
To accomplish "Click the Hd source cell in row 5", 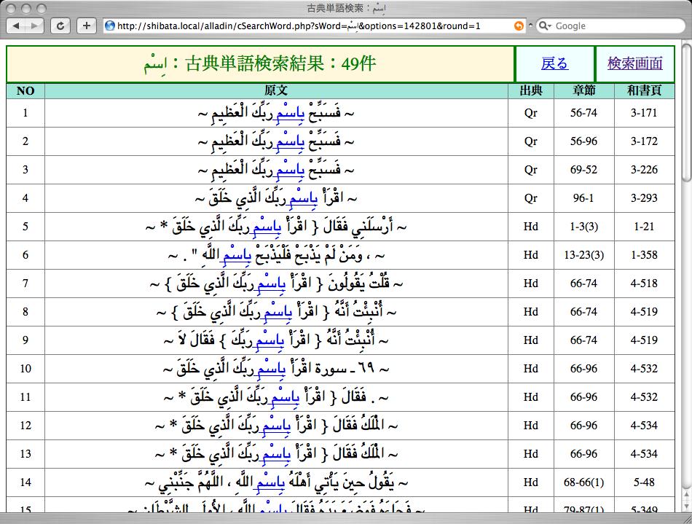I will click(531, 227).
